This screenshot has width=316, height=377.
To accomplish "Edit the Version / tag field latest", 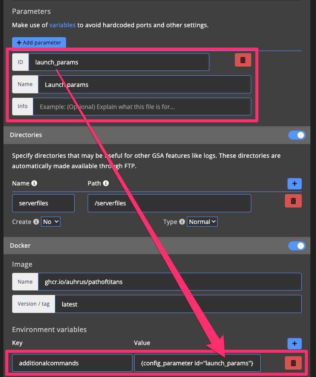I will (178, 304).
